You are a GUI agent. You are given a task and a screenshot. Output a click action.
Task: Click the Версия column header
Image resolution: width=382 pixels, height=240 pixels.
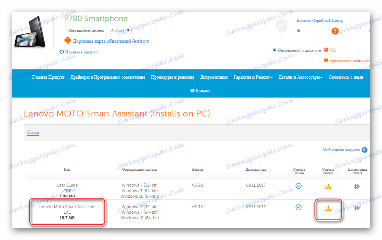click(198, 169)
